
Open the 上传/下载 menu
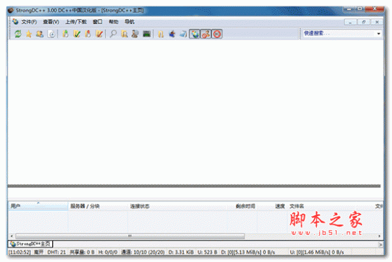coord(76,22)
